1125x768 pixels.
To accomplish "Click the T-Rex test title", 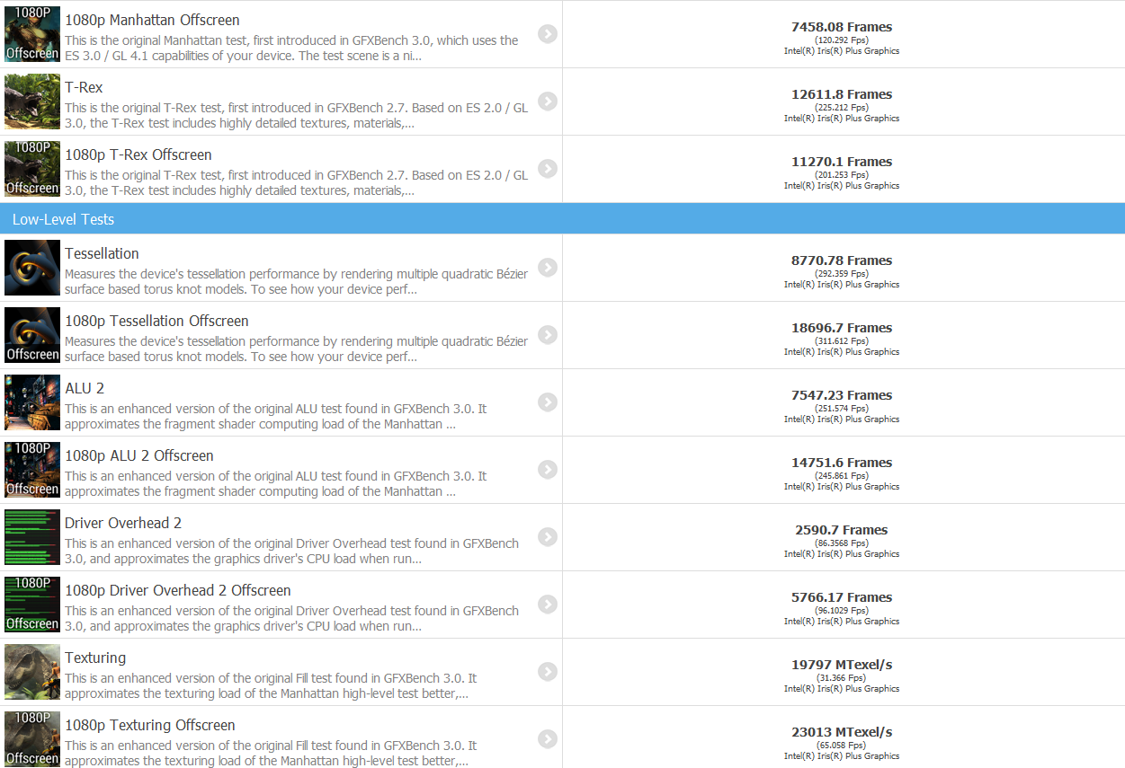I will [x=84, y=87].
